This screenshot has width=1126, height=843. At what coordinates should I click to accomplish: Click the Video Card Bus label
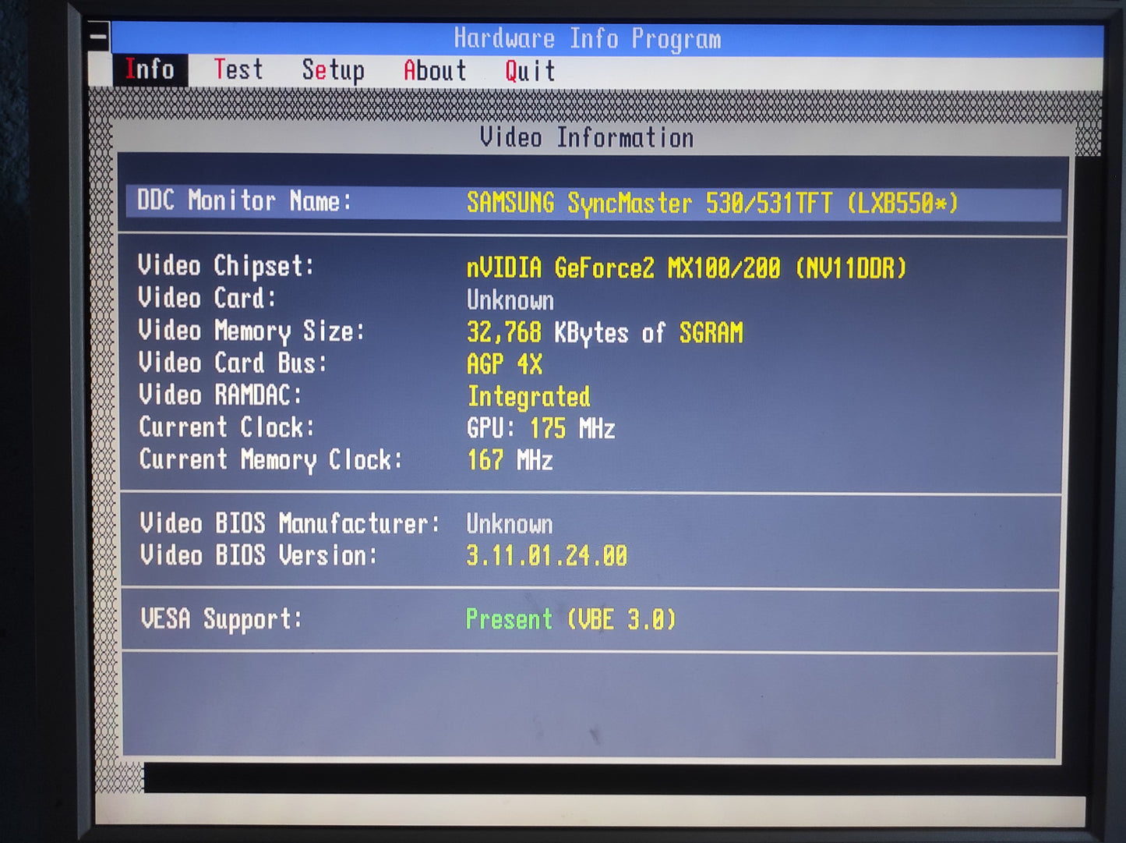pos(232,363)
